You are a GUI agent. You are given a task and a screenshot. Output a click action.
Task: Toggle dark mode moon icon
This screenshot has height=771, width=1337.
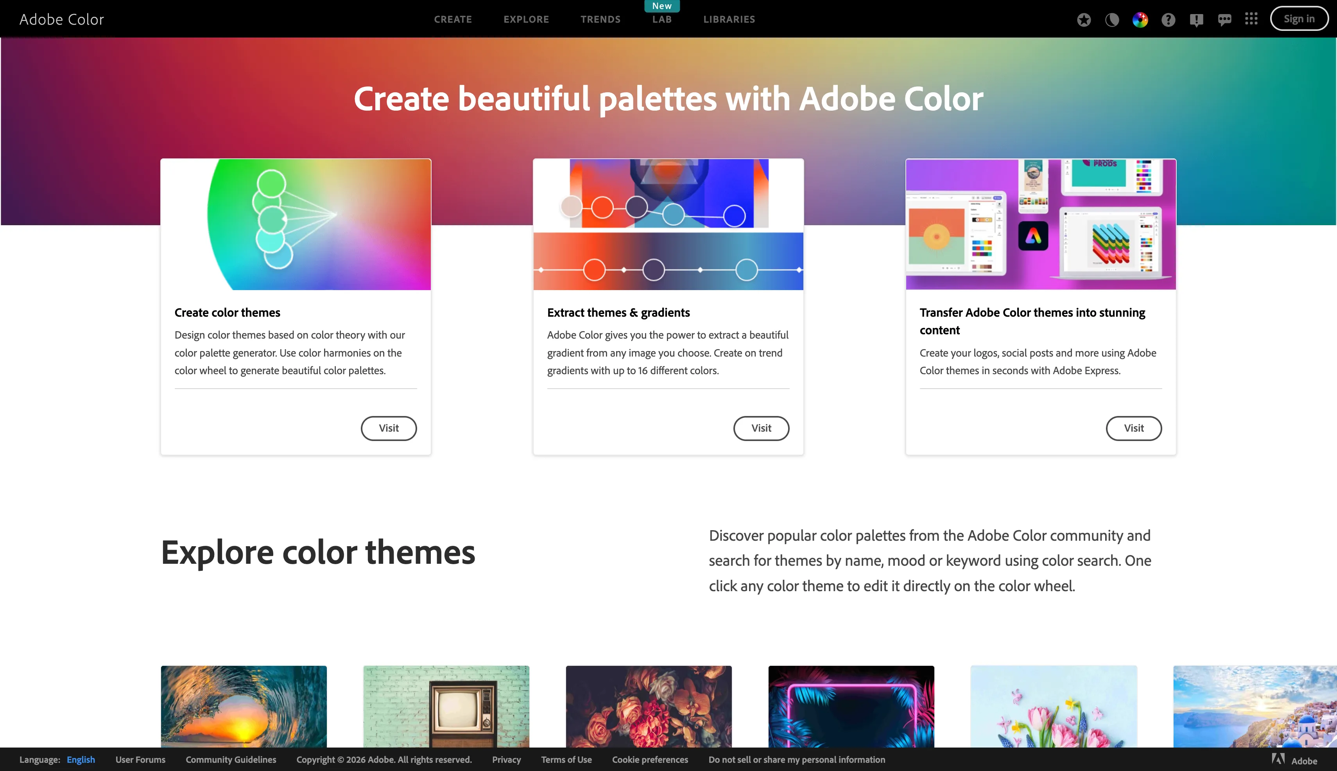(1112, 20)
